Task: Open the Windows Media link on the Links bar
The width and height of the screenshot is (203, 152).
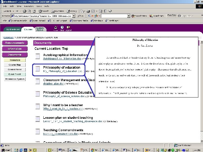Action: tap(79, 21)
